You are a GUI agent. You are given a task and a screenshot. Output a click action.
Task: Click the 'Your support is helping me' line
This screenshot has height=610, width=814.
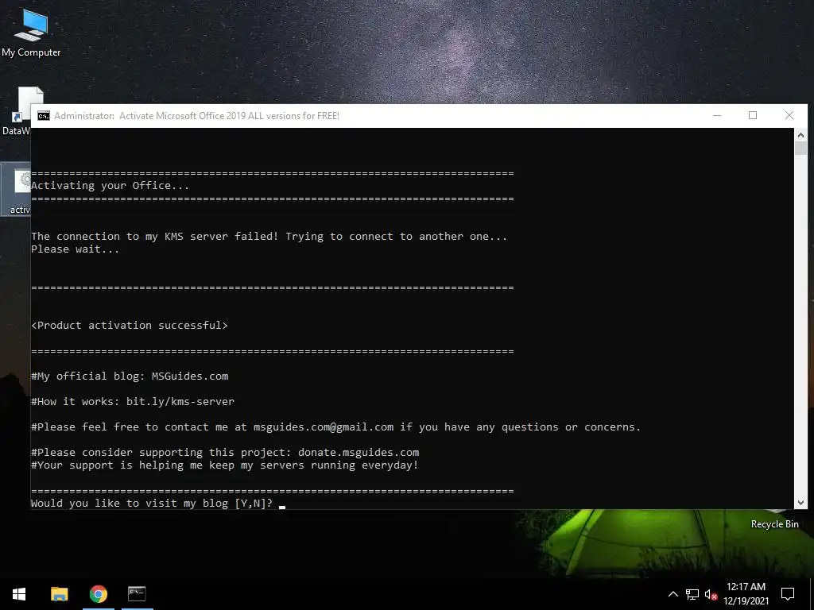[x=224, y=465]
